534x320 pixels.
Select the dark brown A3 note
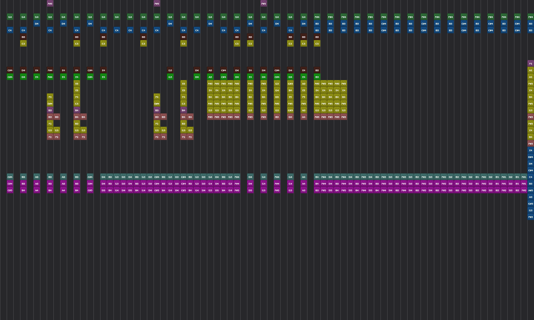(210, 70)
